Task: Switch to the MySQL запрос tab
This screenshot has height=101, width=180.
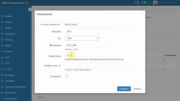Action: click(x=71, y=24)
